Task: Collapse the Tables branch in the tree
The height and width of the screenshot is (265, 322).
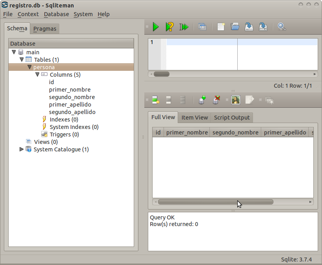Action: (x=22, y=59)
